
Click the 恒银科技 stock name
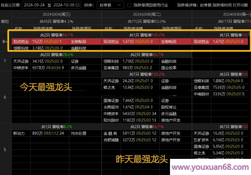(x=21, y=48)
